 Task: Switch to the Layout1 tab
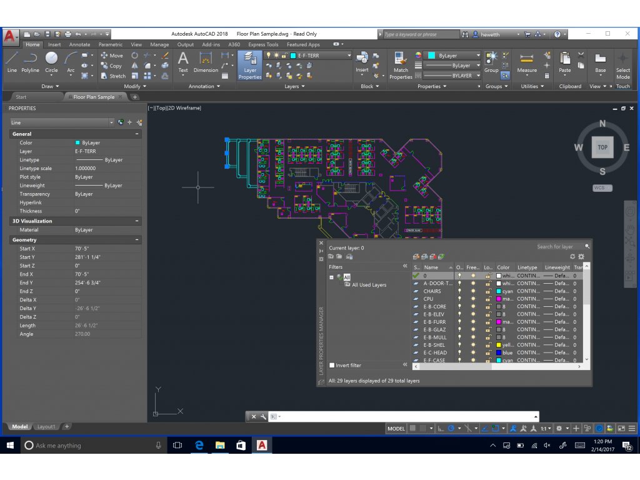[x=46, y=427]
